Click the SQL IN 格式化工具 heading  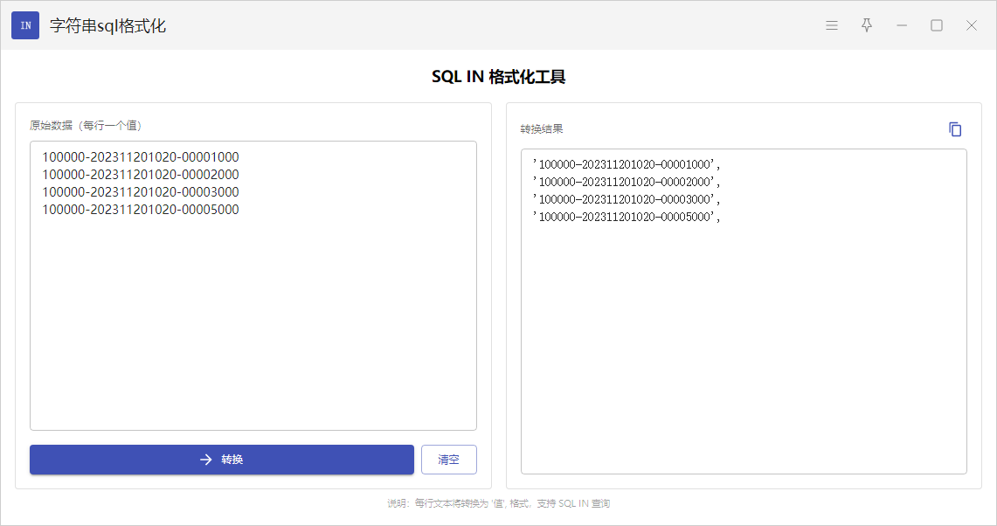pos(498,77)
